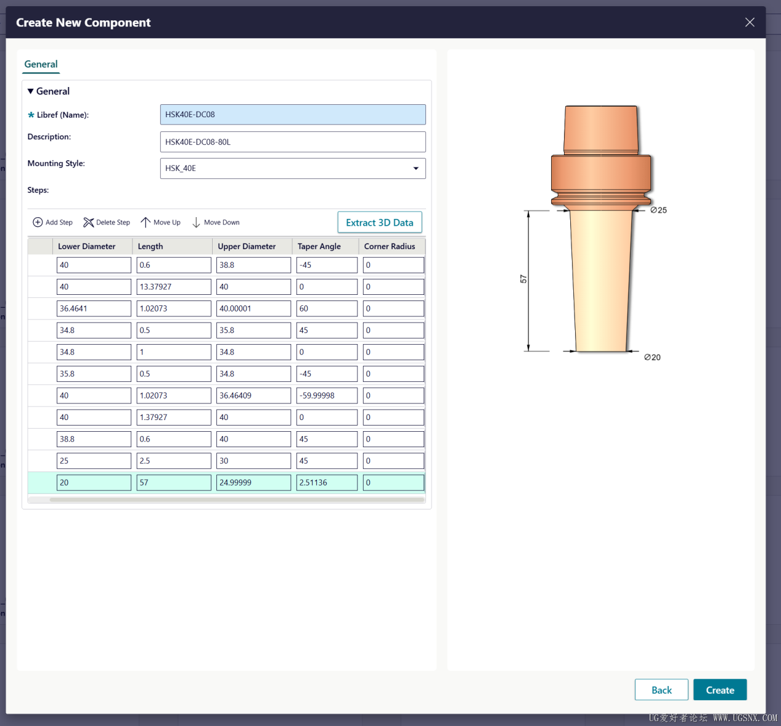
Task: Click the Libref Name field HSK40E-DC08
Action: coord(293,115)
